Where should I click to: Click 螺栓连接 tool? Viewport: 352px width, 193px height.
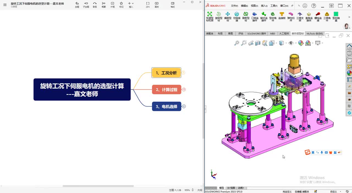pyautogui.click(x=318, y=16)
